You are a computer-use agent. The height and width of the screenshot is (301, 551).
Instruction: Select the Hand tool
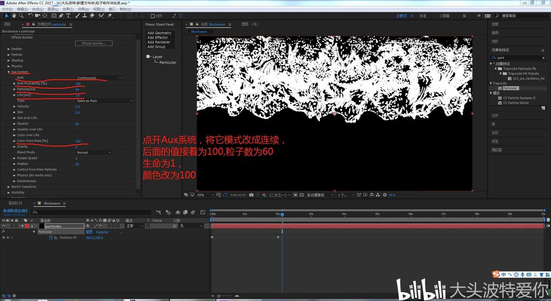[14, 16]
